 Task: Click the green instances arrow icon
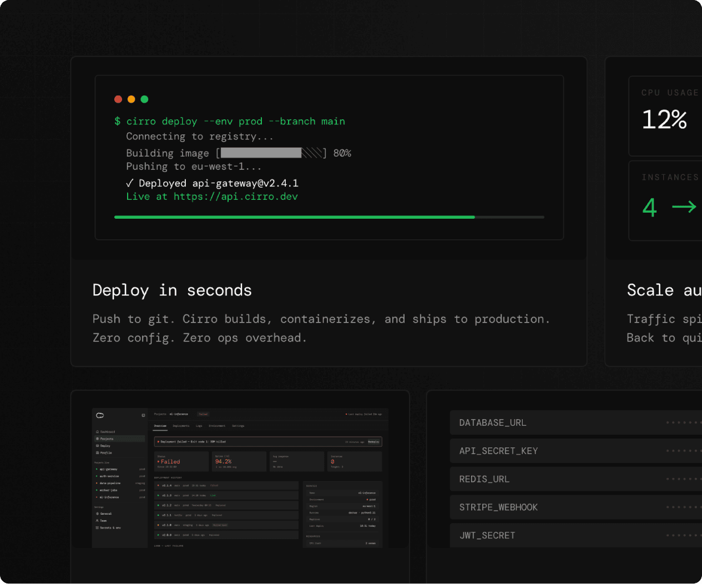684,207
